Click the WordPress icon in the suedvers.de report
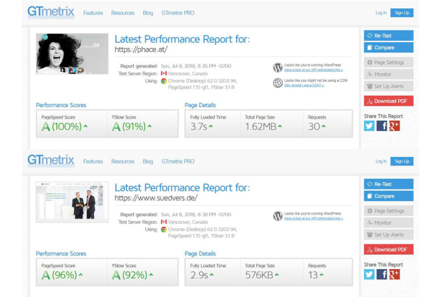Screen dimensions: 441x297 pyautogui.click(x=278, y=216)
